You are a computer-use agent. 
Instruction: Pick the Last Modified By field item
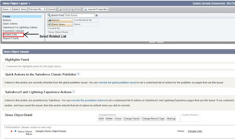click(x=86, y=20)
